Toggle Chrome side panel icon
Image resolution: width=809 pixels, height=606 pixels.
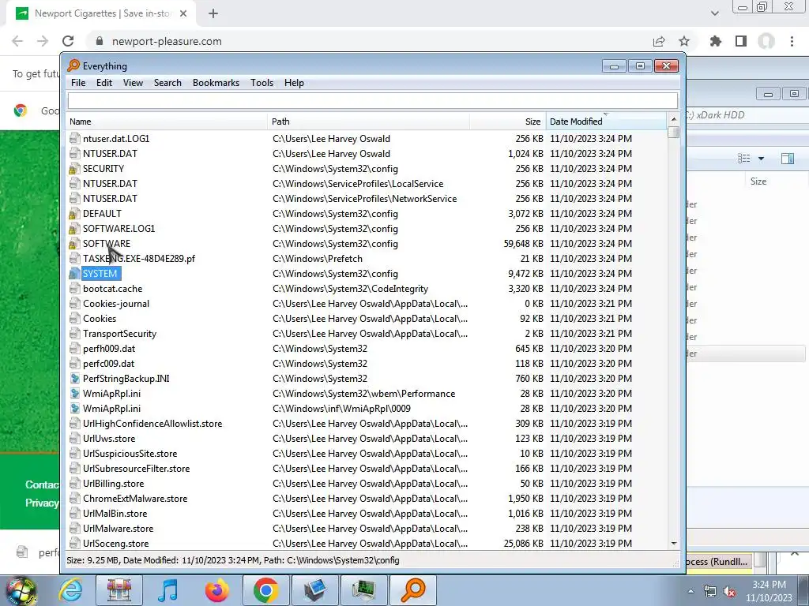(x=741, y=41)
